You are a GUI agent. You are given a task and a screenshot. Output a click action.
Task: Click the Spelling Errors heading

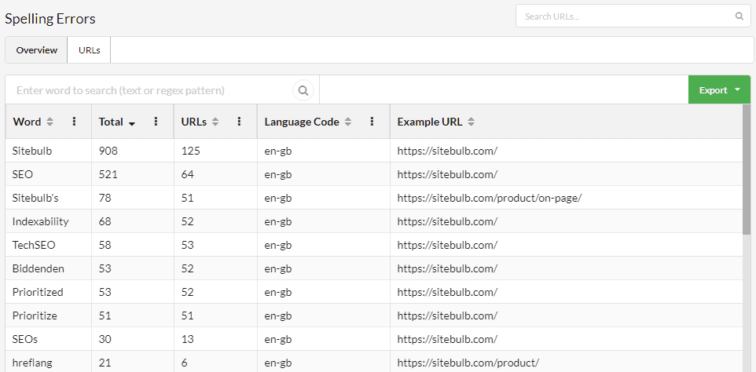click(50, 18)
